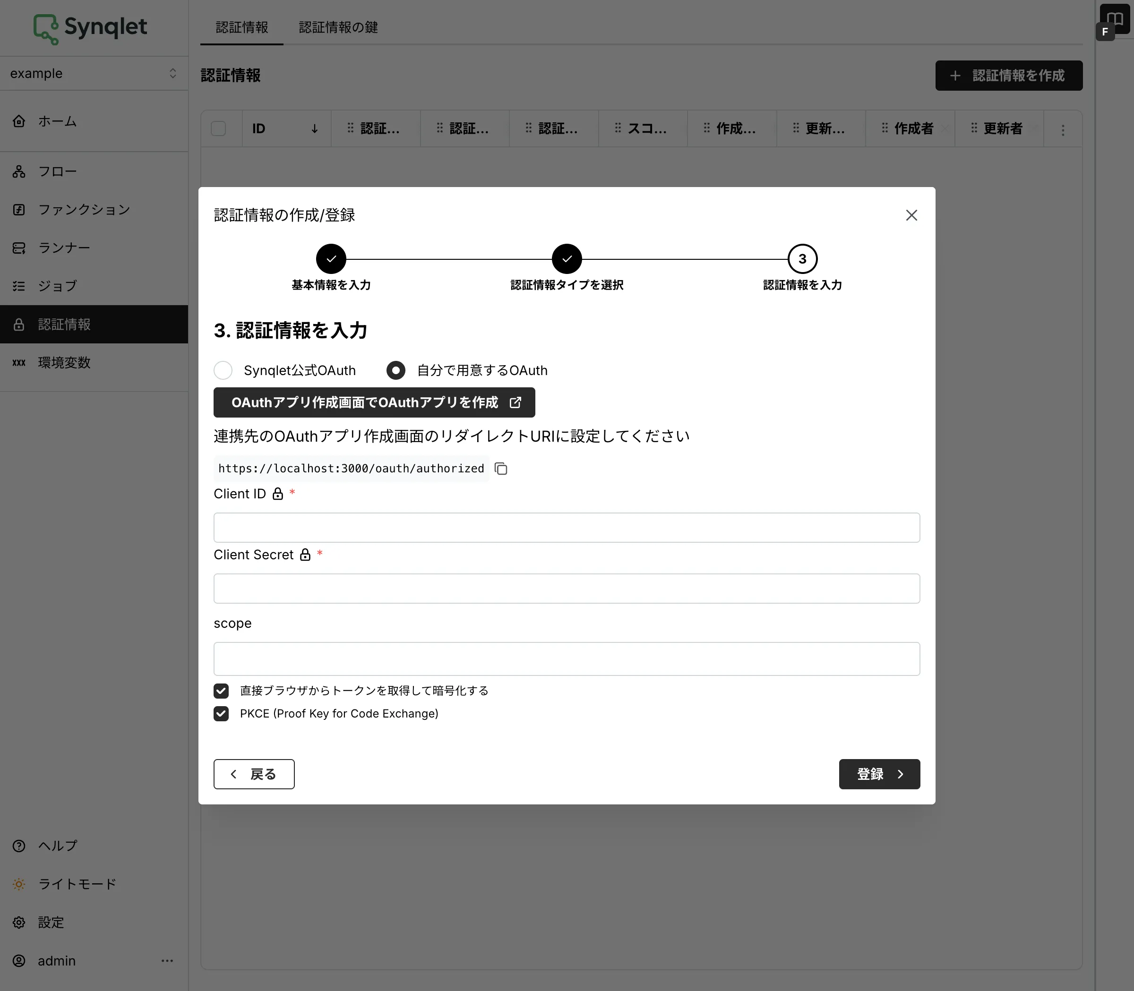Uncheck the PKCE checkbox
Screen dimensions: 1134x991
click(221, 713)
